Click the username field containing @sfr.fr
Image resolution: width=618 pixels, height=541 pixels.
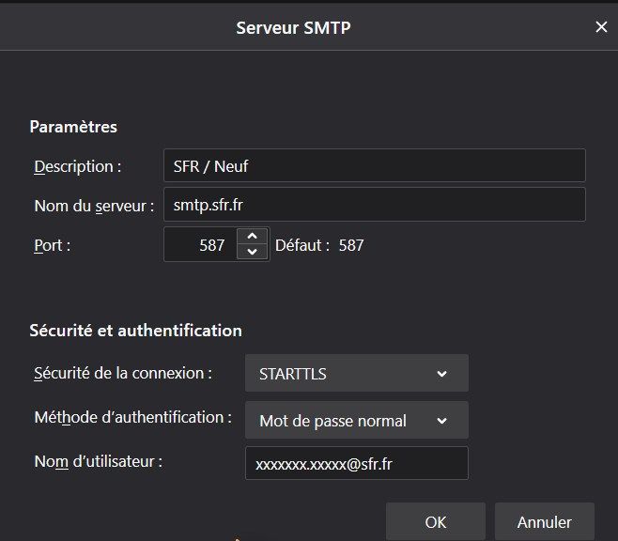click(356, 464)
